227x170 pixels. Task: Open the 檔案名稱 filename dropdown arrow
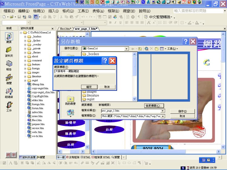point(163,111)
